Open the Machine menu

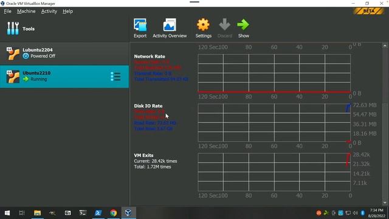pos(26,11)
